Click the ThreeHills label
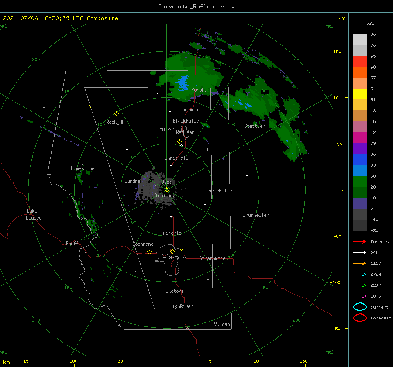This screenshot has width=393, height=367. click(219, 191)
